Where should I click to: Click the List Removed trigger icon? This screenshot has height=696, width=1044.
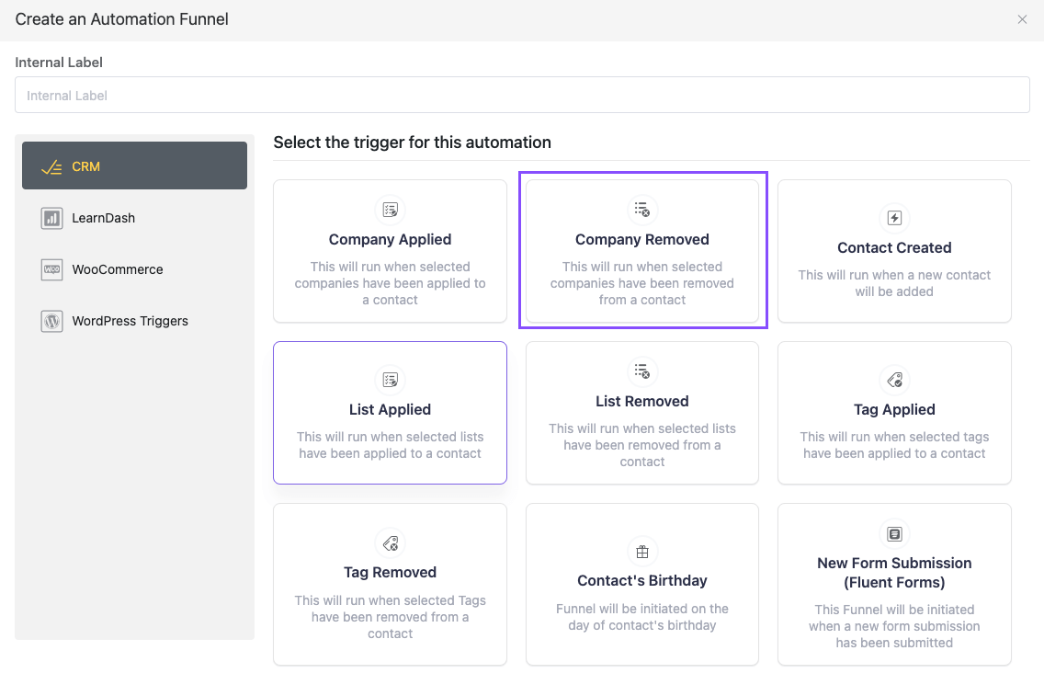click(642, 371)
